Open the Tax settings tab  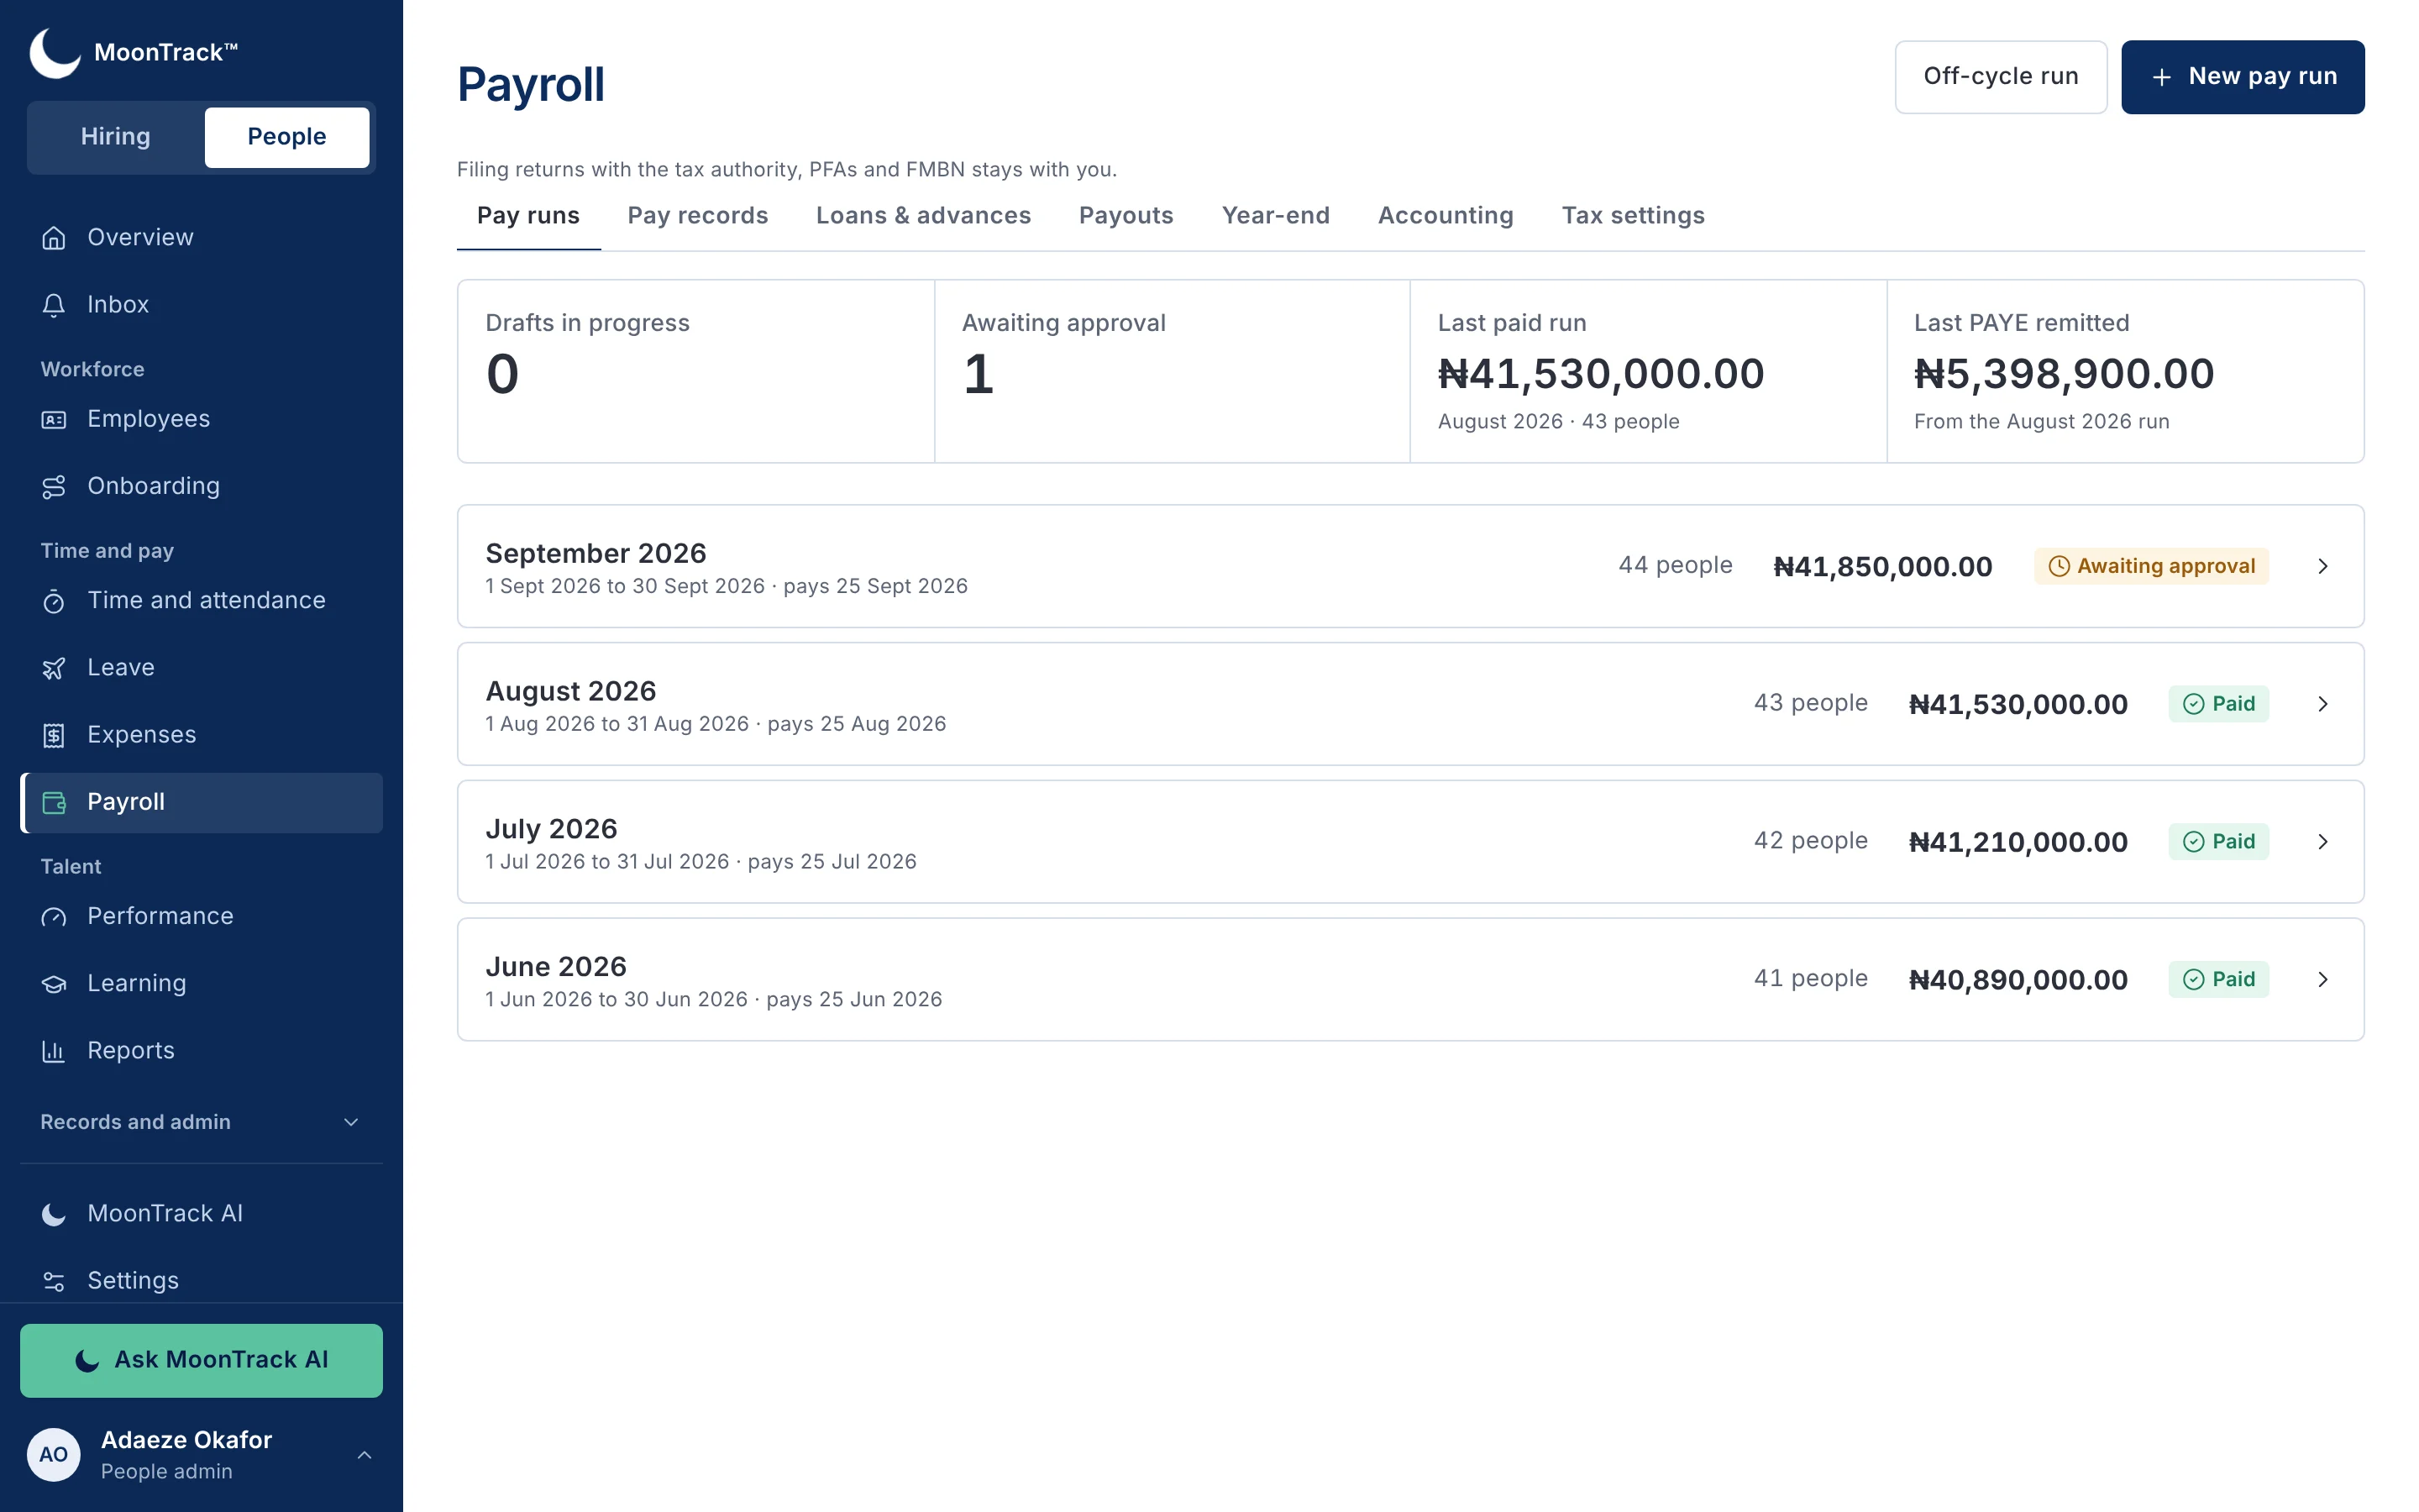click(x=1634, y=216)
